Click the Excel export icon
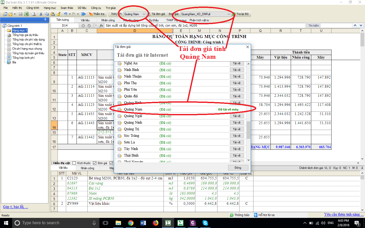The width and height of the screenshot is (365, 228). click(x=26, y=14)
